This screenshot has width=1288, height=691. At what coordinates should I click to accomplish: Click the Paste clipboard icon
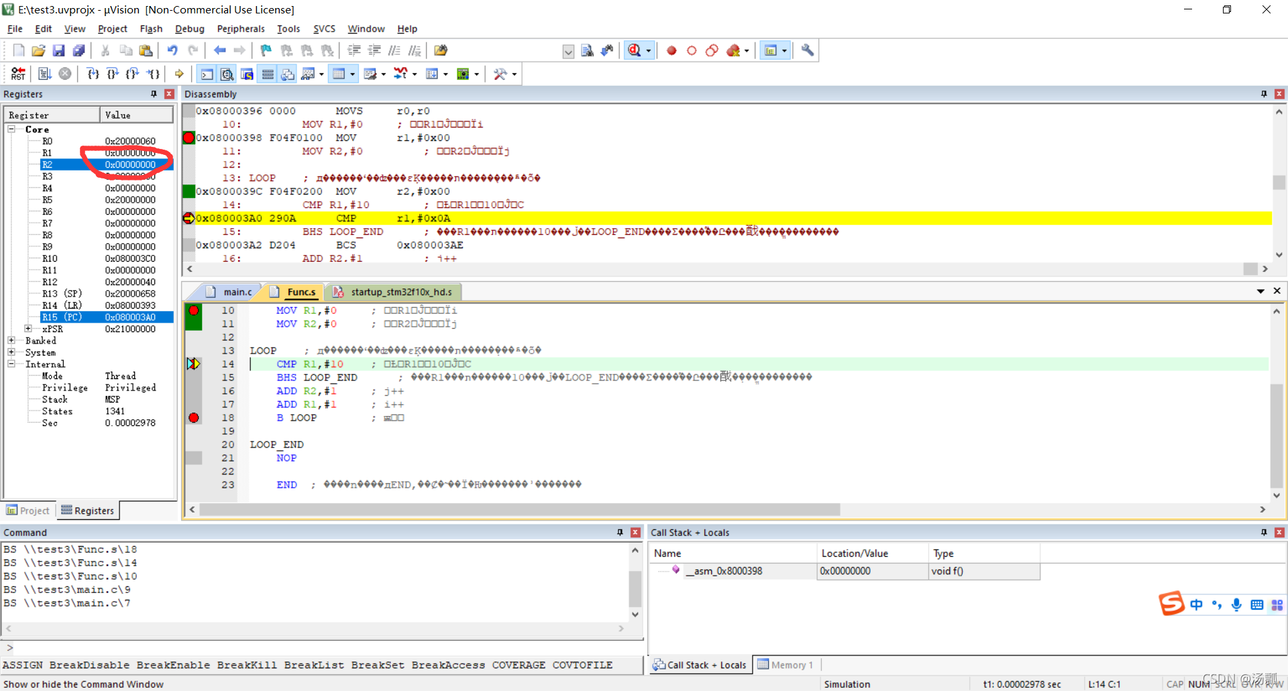coord(146,50)
